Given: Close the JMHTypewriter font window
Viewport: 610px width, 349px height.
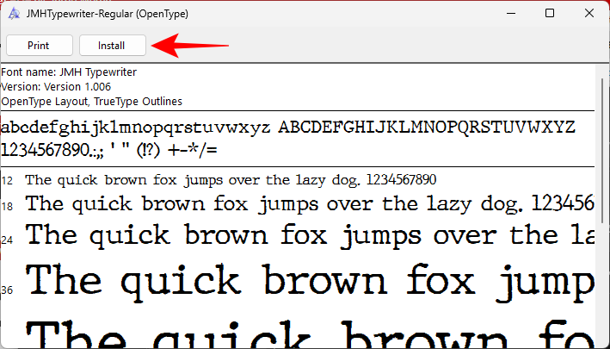Looking at the screenshot, I should pyautogui.click(x=588, y=14).
